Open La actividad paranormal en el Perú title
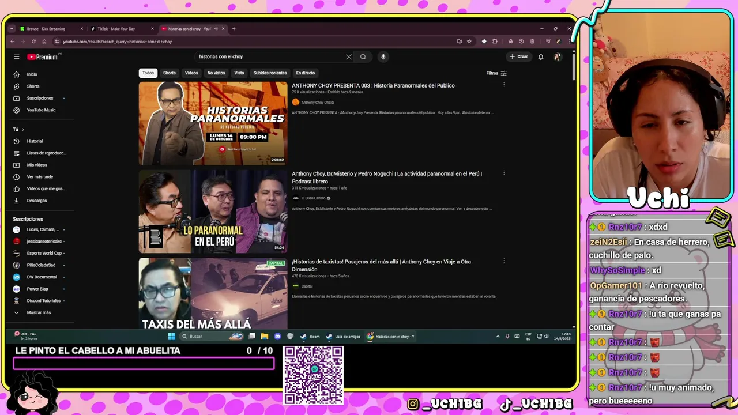The image size is (738, 415). (x=387, y=177)
